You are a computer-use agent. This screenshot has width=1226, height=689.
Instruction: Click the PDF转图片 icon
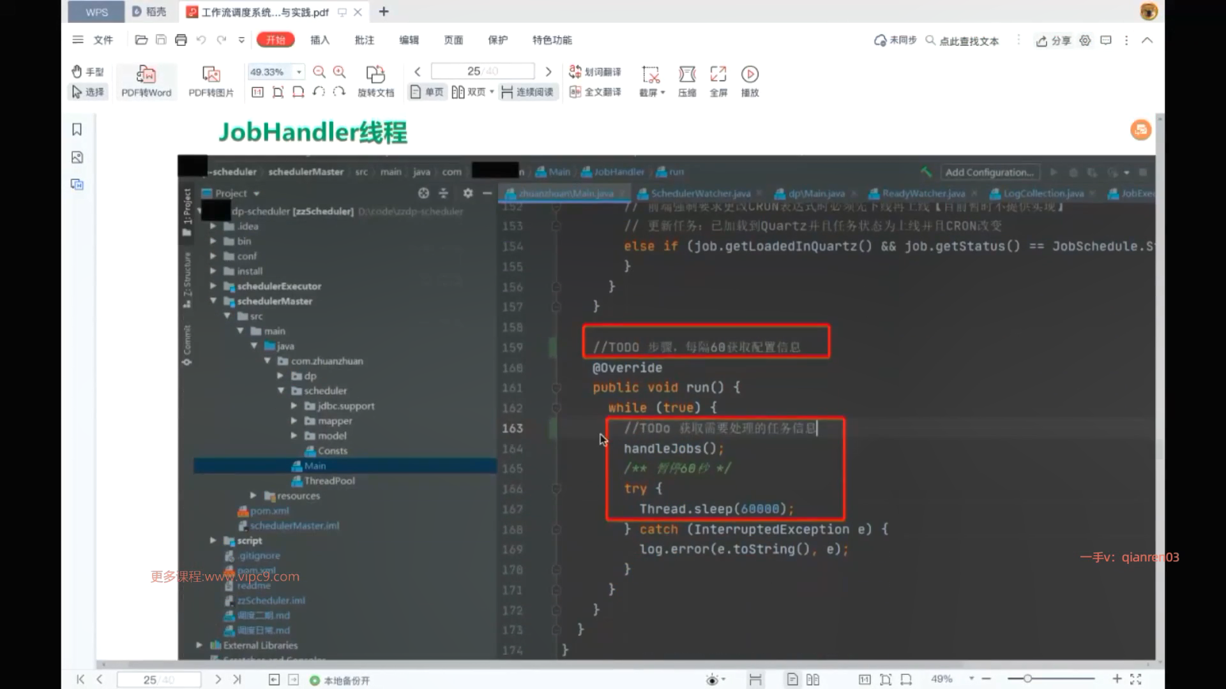point(211,75)
